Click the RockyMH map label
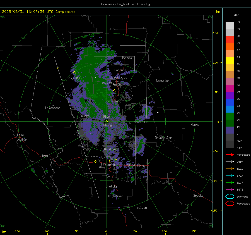 coord(74,78)
